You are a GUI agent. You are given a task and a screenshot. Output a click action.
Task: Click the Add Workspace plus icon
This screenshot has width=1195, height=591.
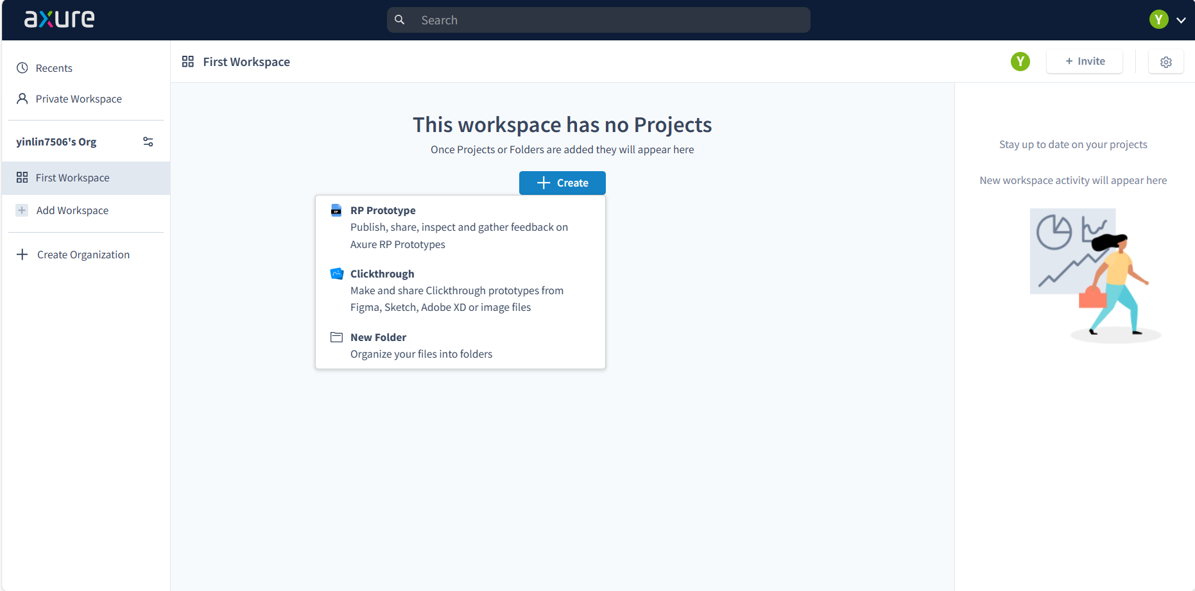coord(22,210)
